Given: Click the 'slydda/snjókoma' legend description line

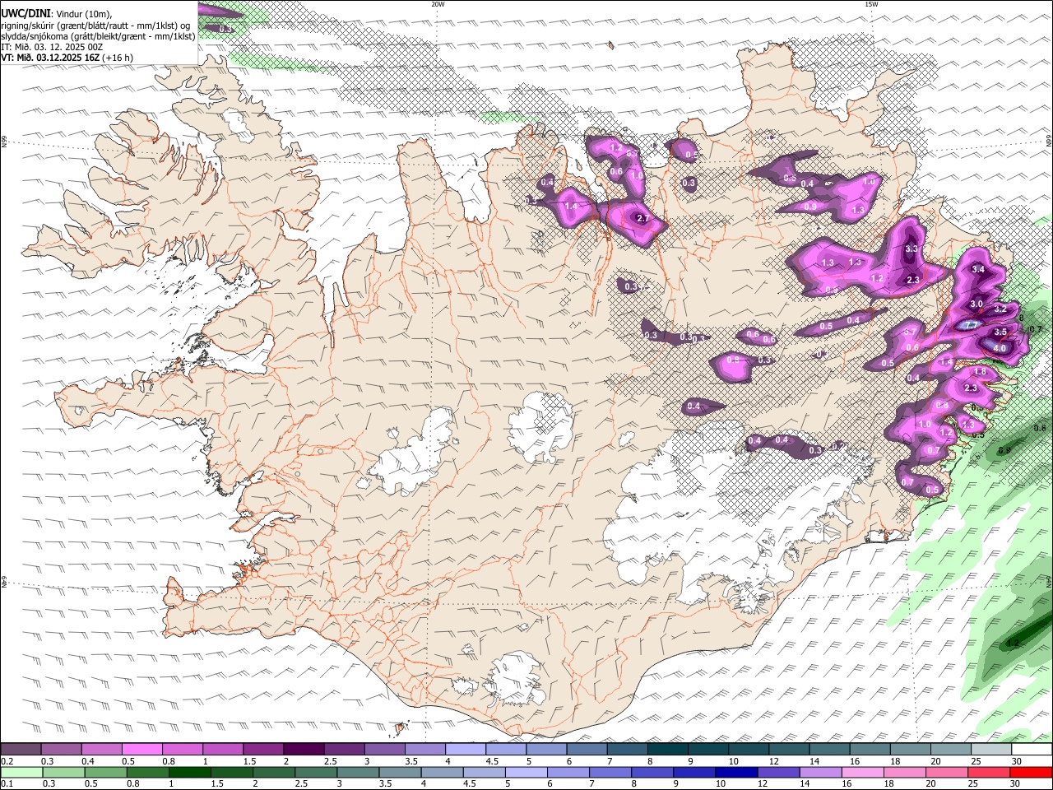Looking at the screenshot, I should [x=98, y=35].
